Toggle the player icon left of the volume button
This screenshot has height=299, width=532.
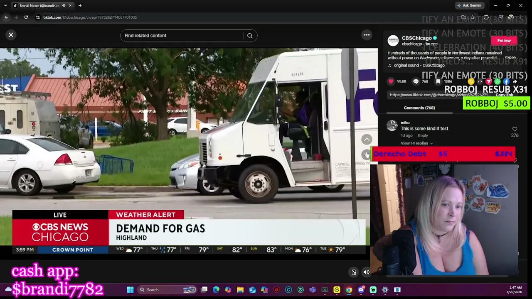click(354, 272)
